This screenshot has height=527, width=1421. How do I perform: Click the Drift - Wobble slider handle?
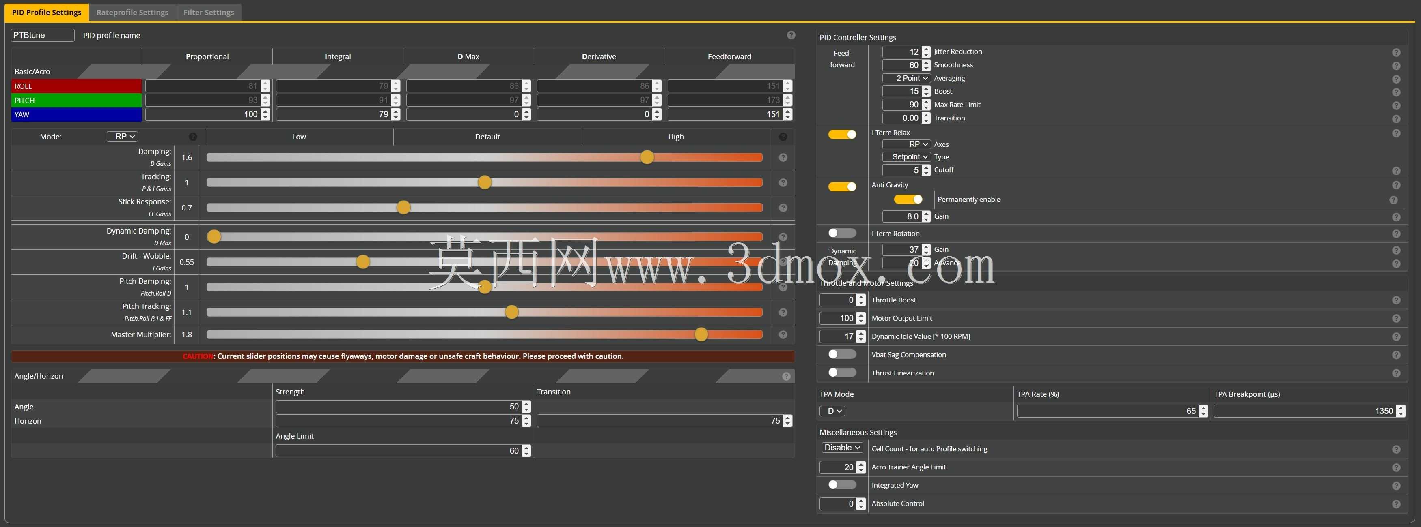click(362, 262)
